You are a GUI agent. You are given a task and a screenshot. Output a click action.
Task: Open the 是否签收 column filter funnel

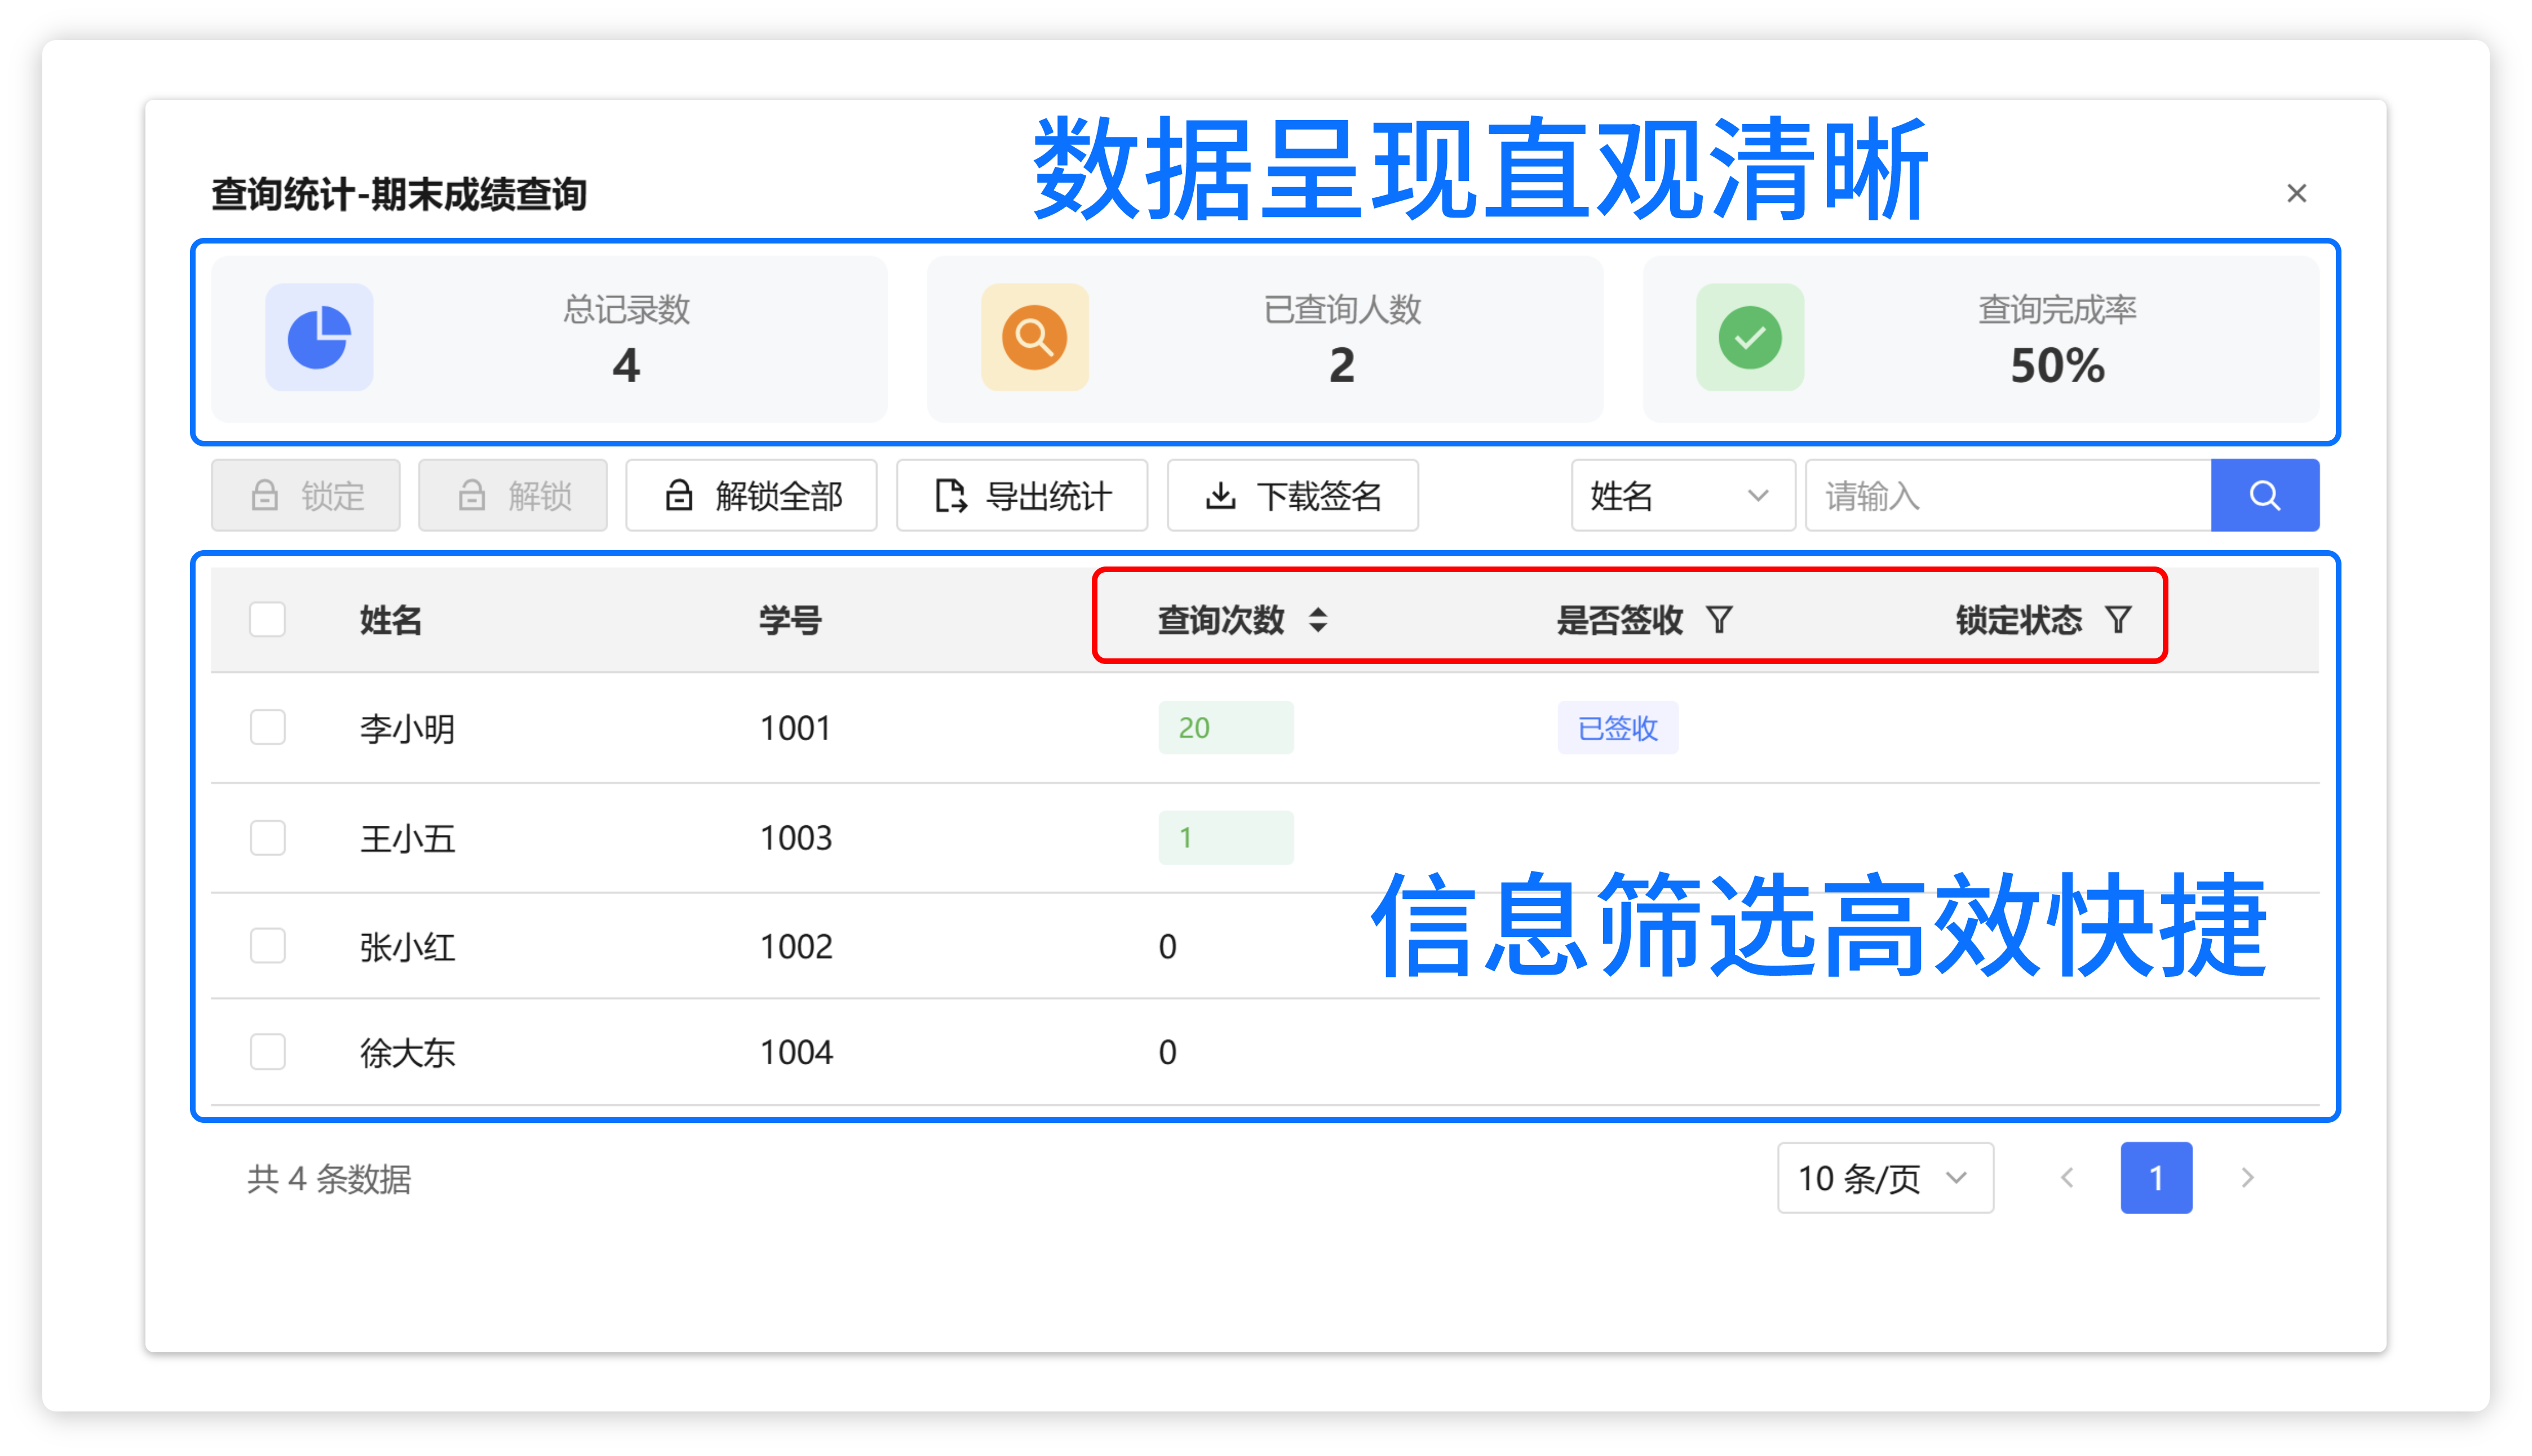pos(1719,620)
